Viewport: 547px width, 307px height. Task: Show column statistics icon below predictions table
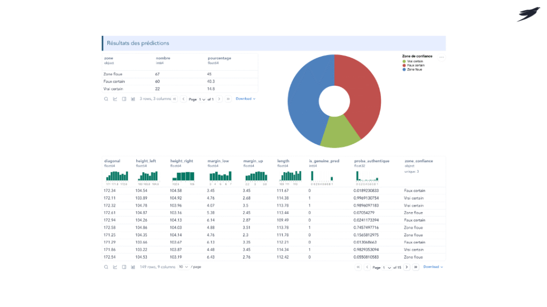point(133,266)
